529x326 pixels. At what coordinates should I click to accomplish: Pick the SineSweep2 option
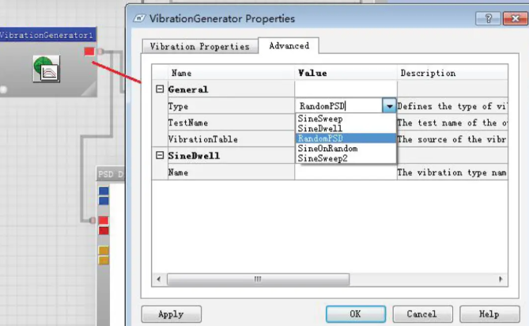coord(323,158)
